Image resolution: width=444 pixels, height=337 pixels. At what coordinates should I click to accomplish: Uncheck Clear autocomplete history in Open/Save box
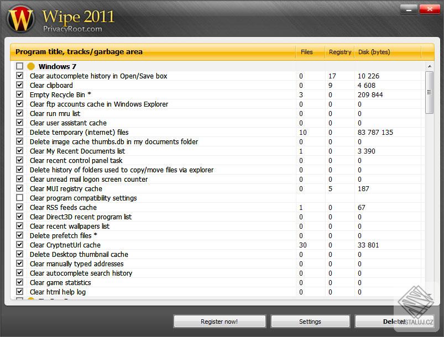pos(19,76)
